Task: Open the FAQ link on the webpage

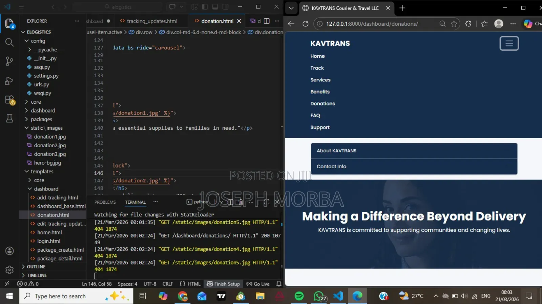Action: 315,116
